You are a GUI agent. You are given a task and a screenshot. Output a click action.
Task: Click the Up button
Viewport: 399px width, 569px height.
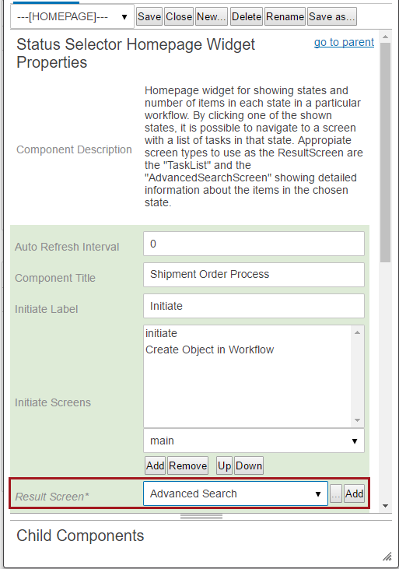click(224, 465)
